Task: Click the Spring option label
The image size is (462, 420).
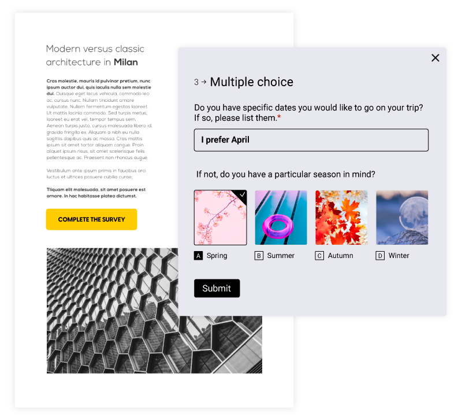Action: 217,256
